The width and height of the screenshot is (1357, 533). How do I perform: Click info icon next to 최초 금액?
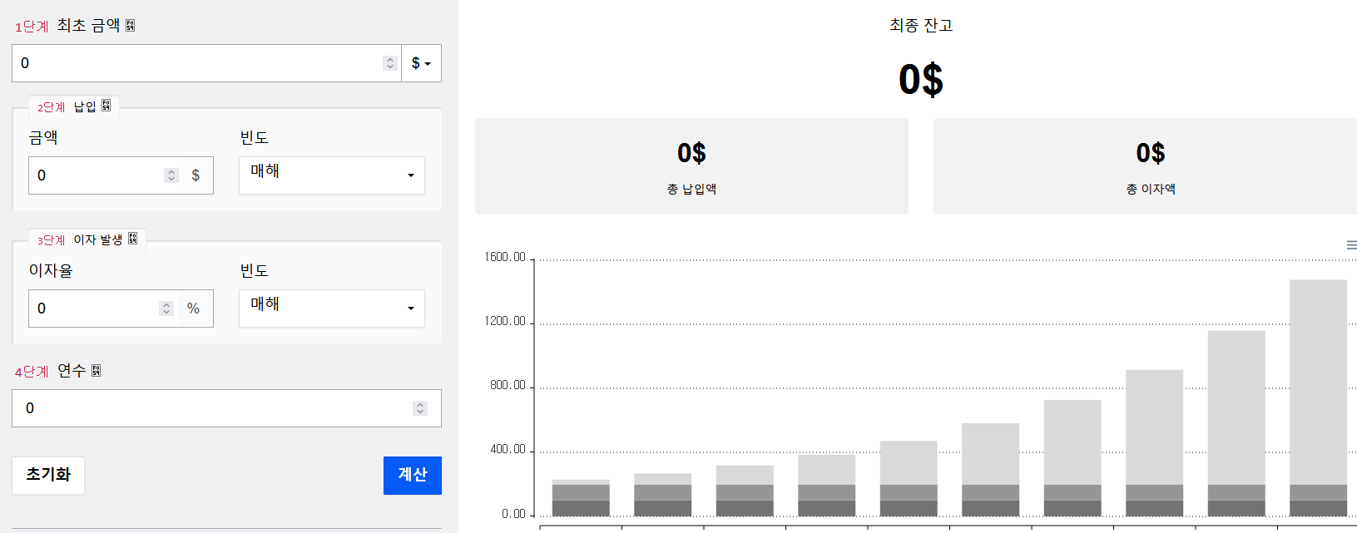[131, 26]
